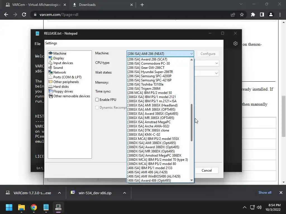Open Other peripherals settings category
Screen dimensions: 286x214
click(66, 82)
